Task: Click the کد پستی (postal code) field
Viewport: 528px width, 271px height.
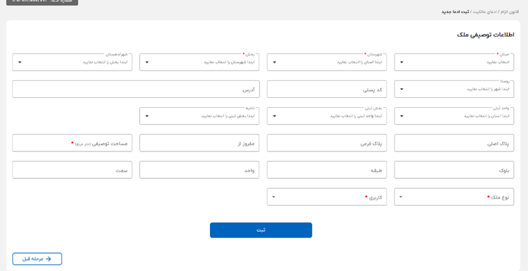Action: coord(326,89)
